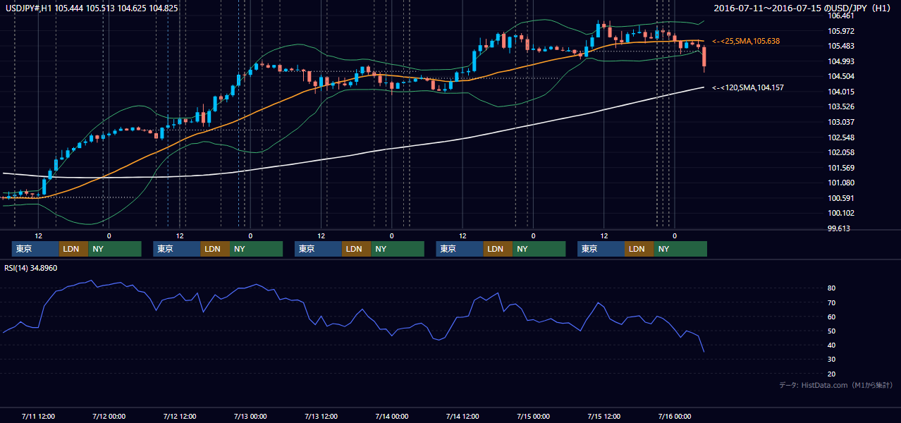901x423 pixels.
Task: Select the 7/13 00:00 date marker
Action: [250, 416]
